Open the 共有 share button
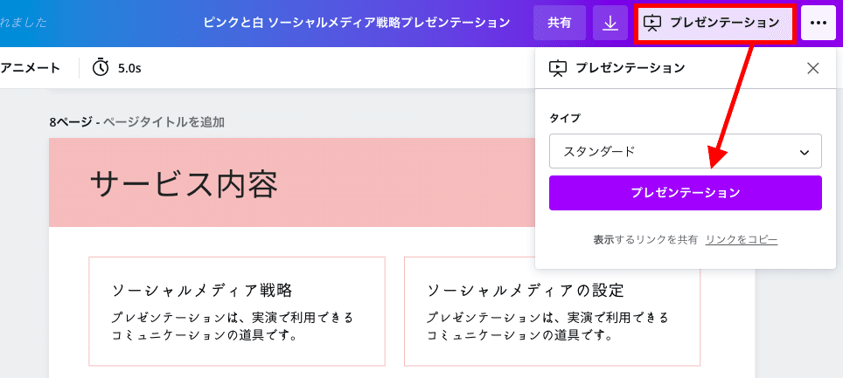The image size is (843, 378). point(560,23)
